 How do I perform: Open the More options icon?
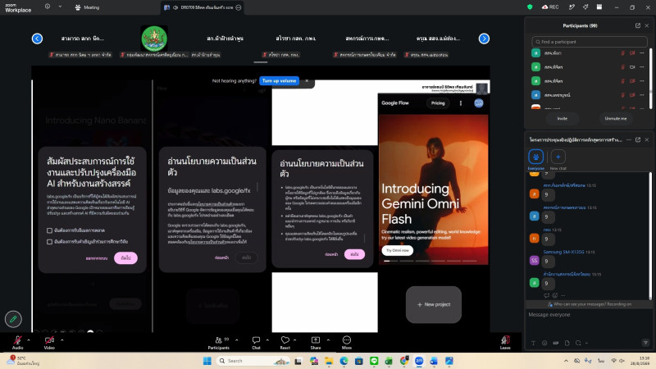346,340
